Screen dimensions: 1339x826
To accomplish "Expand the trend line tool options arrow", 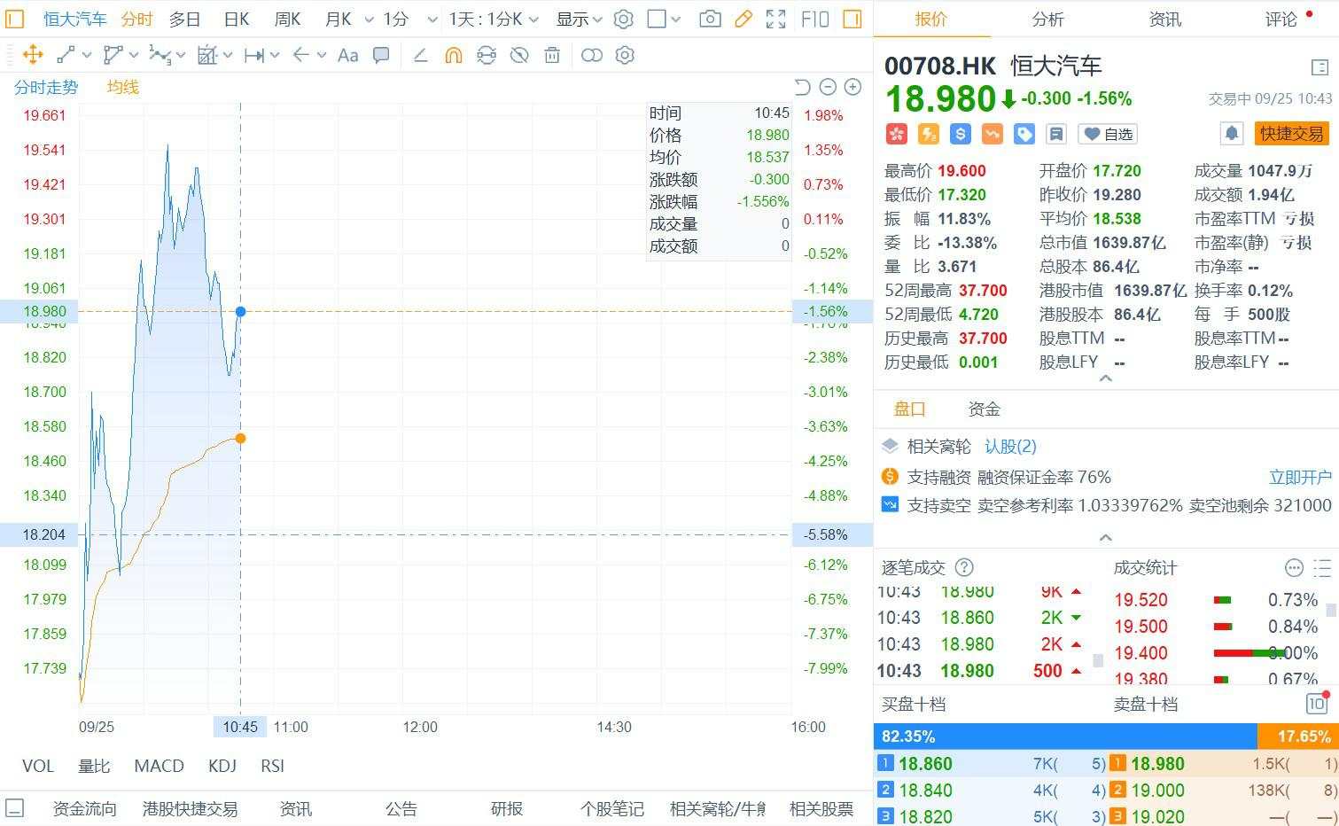I will pyautogui.click(x=86, y=55).
